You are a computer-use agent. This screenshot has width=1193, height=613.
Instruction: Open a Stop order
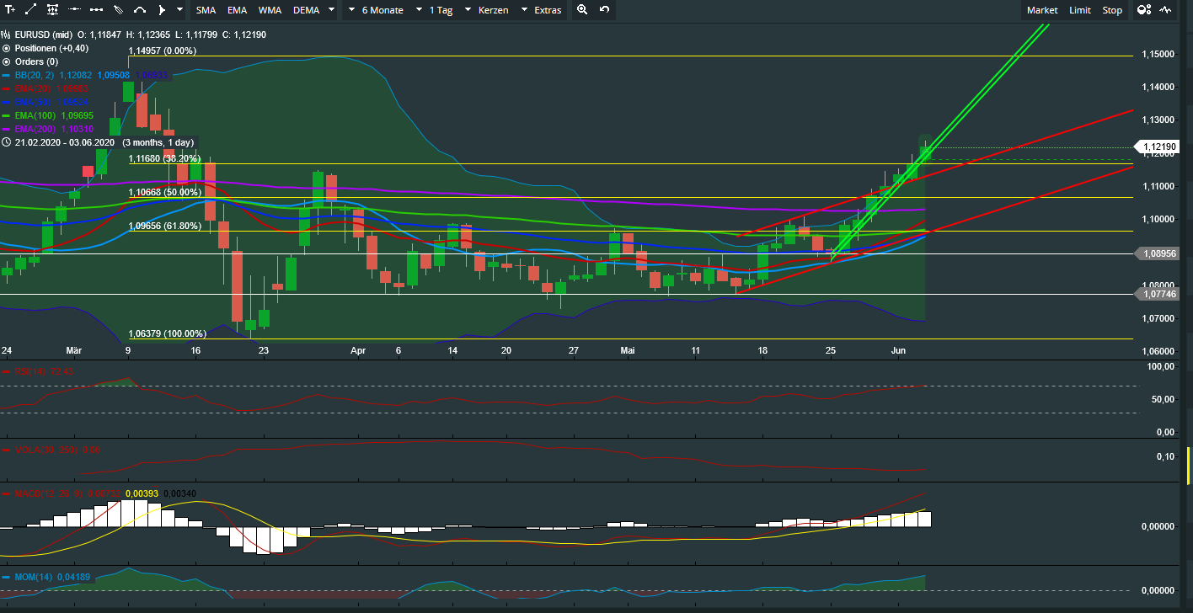(1112, 10)
